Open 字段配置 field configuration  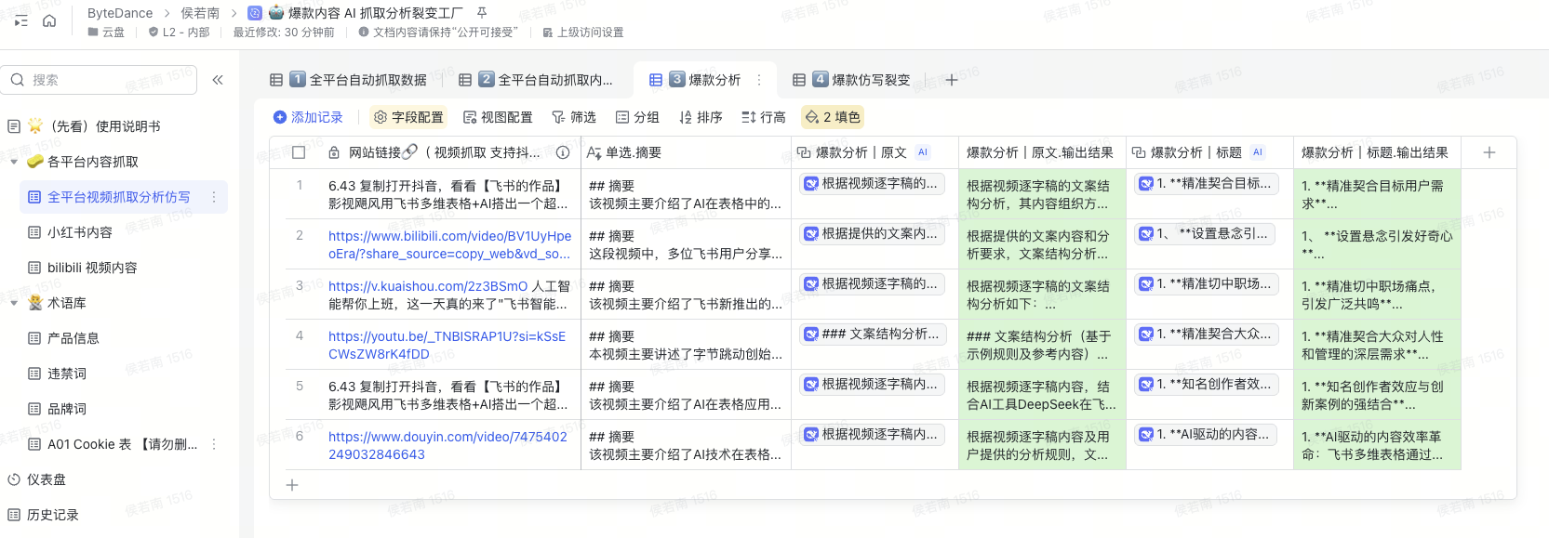(408, 117)
